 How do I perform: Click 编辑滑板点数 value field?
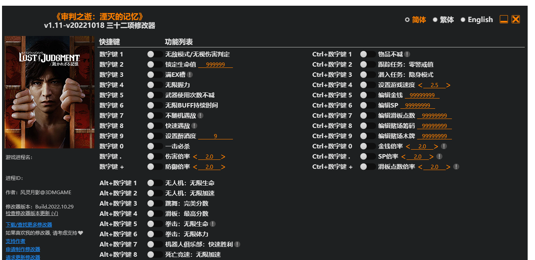coord(434,116)
